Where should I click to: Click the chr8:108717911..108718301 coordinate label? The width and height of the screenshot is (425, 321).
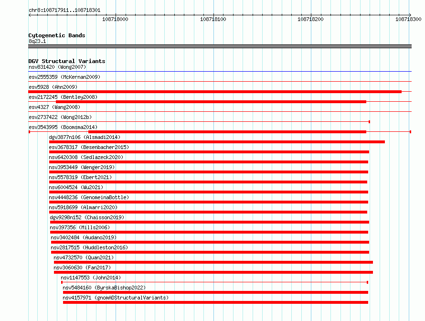click(x=64, y=10)
